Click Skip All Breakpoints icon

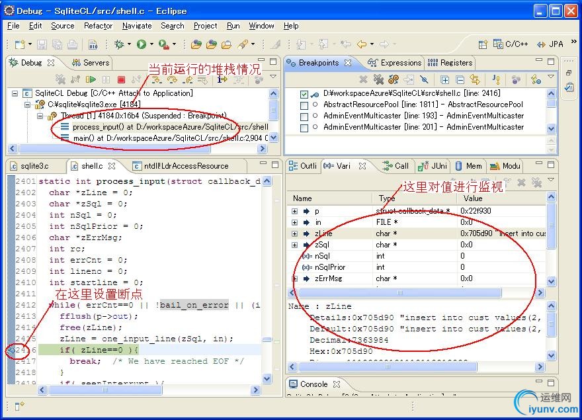click(x=424, y=79)
